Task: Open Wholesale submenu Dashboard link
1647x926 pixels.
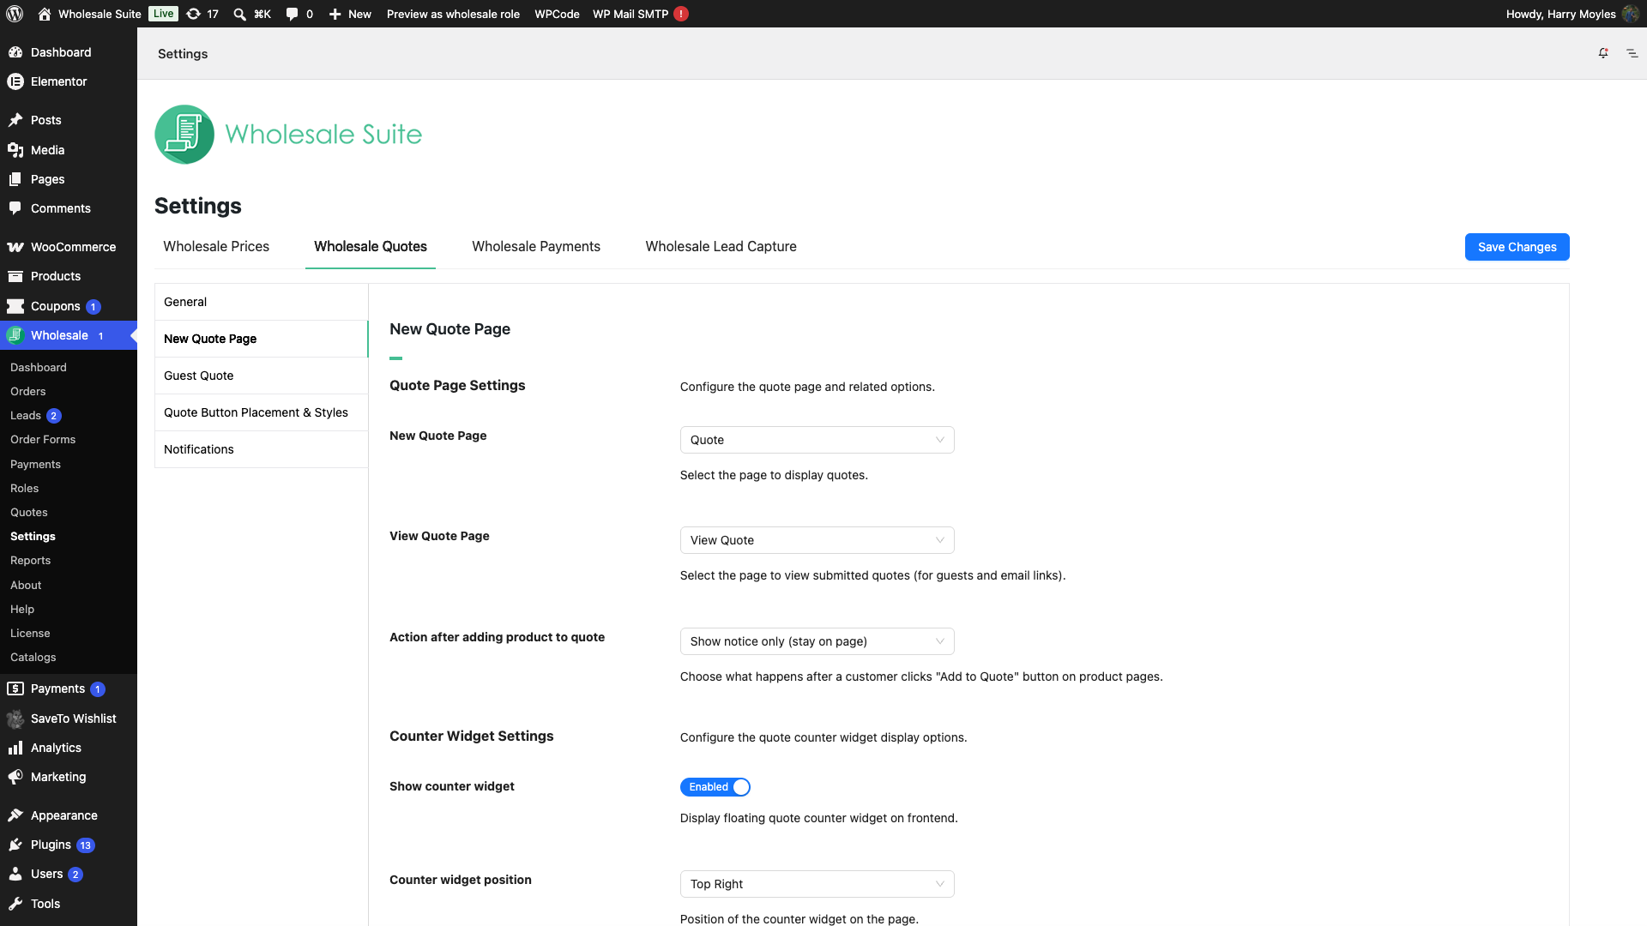Action: click(x=39, y=367)
